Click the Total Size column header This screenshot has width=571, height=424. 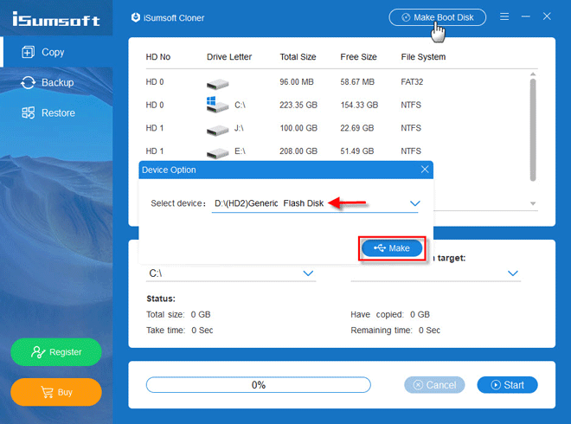(x=298, y=57)
